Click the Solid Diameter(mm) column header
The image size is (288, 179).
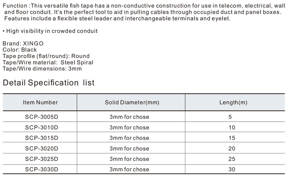[x=132, y=102]
